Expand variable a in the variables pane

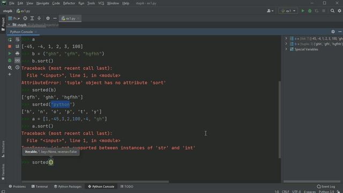[286, 38]
